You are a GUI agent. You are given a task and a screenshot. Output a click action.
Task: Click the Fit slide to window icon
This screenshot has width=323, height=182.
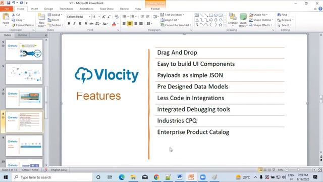tap(319, 170)
